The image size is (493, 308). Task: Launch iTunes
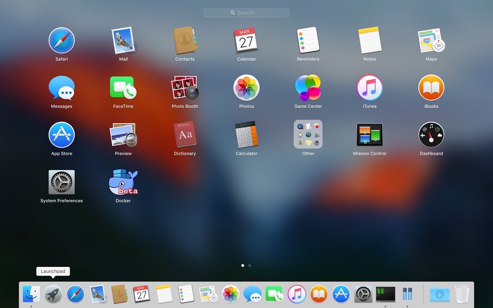pos(369,87)
